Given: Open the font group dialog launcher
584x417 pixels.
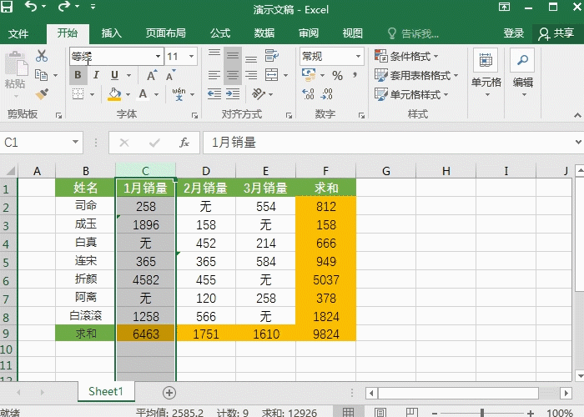Looking at the screenshot, I should (194, 115).
